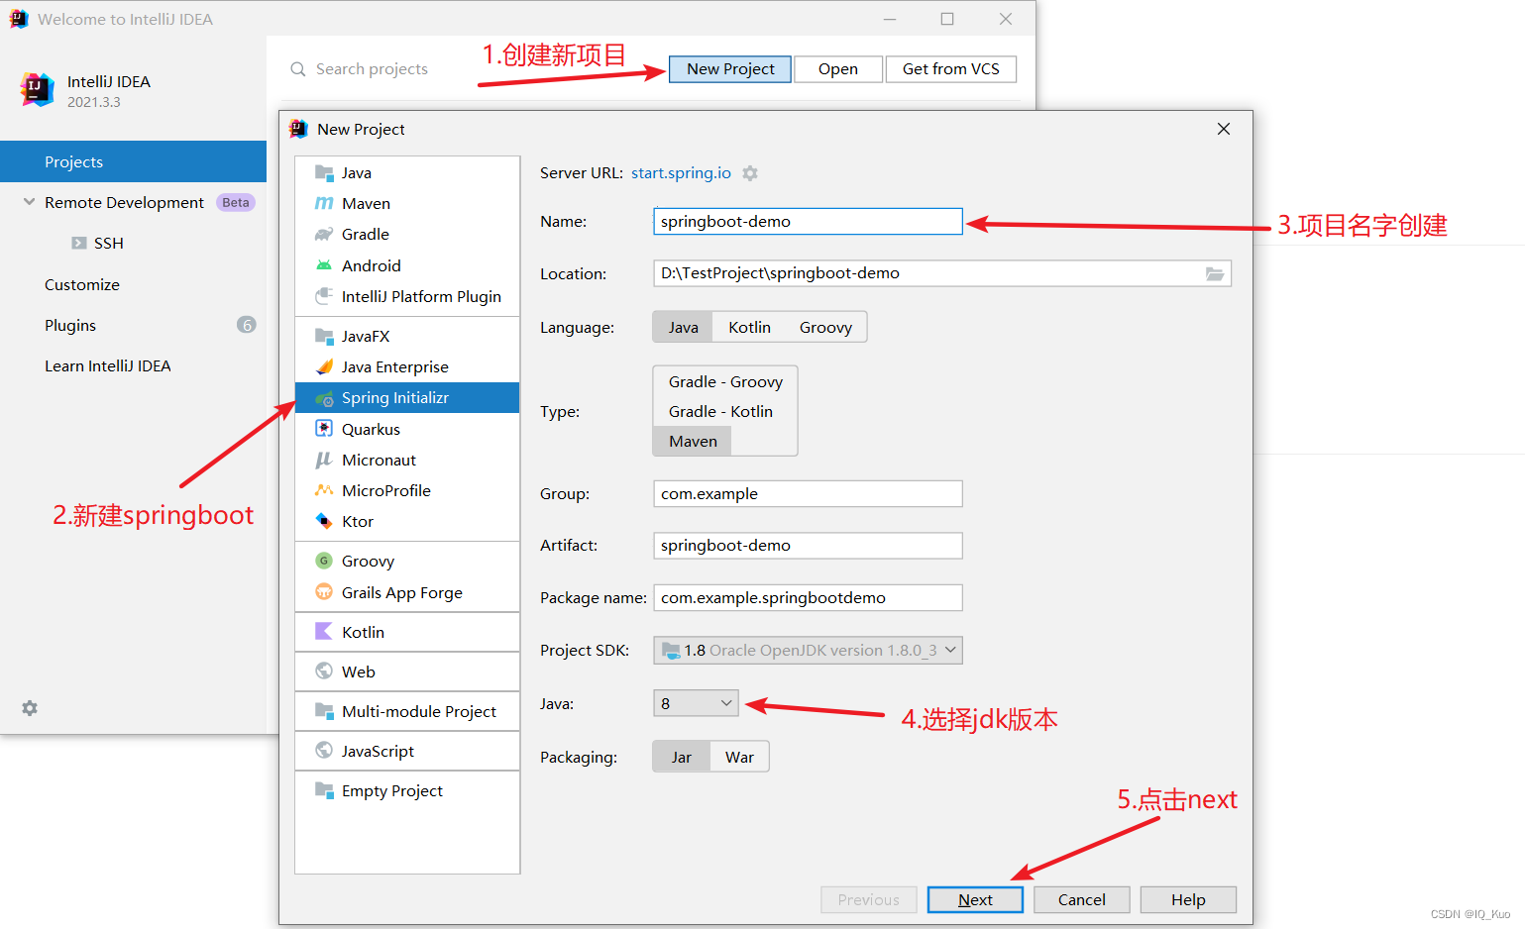Select the Empty Project folder icon
The image size is (1525, 929).
(324, 790)
